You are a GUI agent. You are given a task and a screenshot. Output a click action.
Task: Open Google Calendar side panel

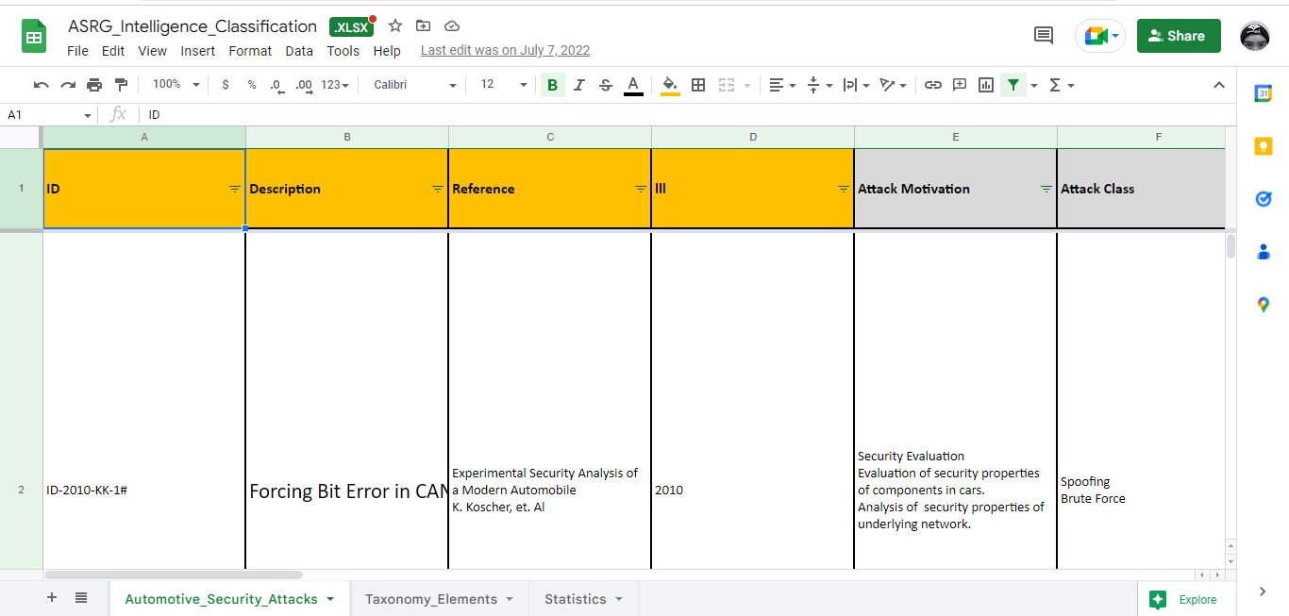click(x=1263, y=92)
